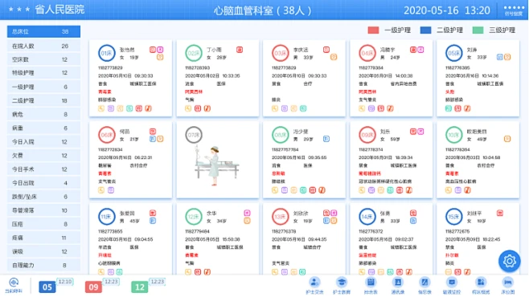This screenshot has height=297, width=529.
Task: Select the 04床 bed circle icon
Action: [367, 53]
